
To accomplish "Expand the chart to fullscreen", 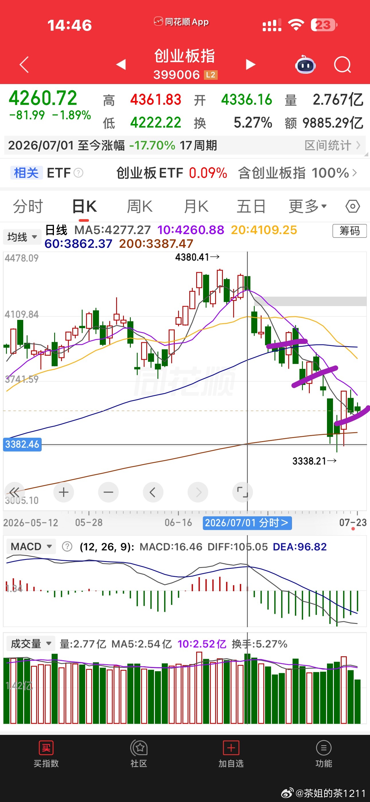I will 243,492.
